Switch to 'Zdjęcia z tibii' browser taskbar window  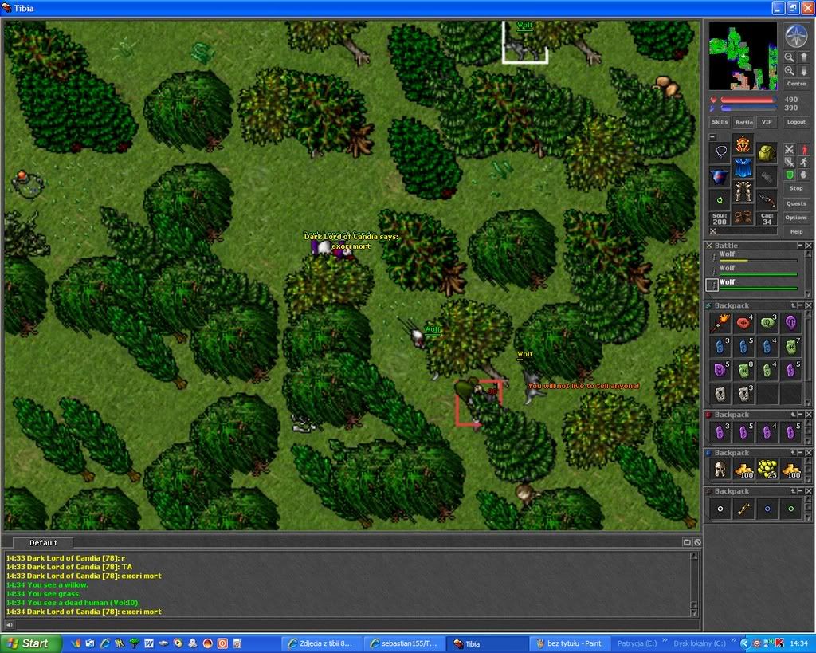click(320, 643)
